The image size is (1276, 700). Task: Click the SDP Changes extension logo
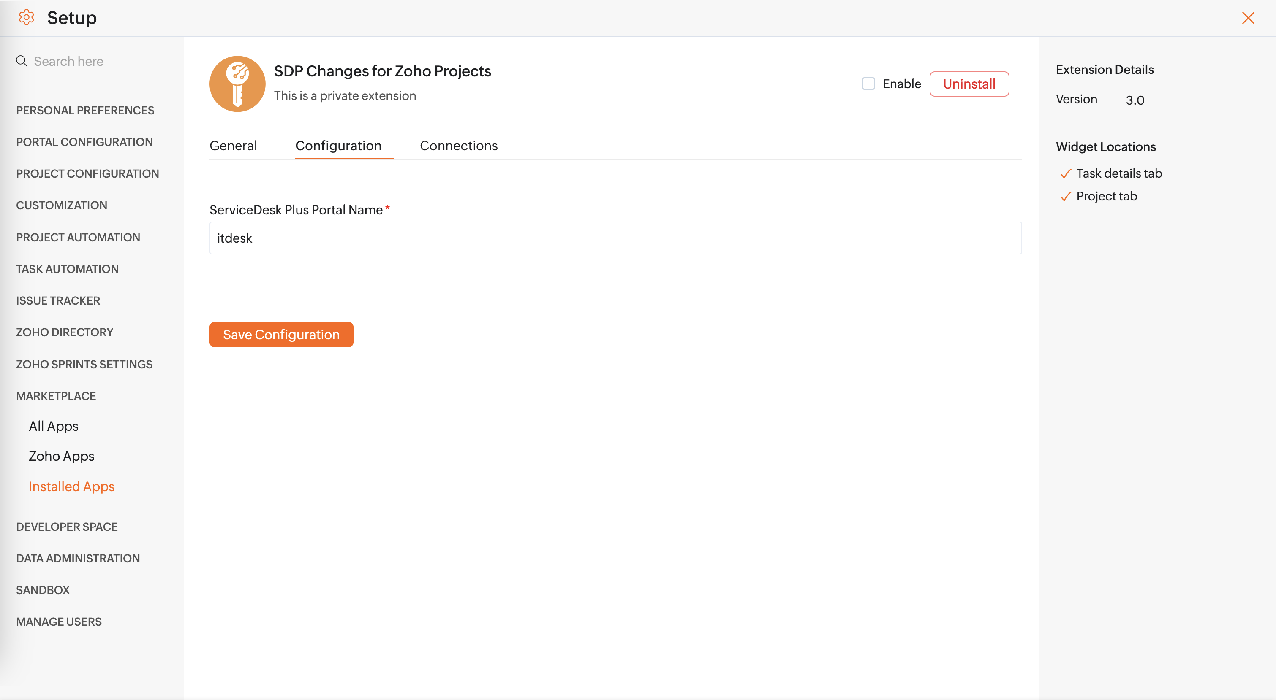click(237, 84)
